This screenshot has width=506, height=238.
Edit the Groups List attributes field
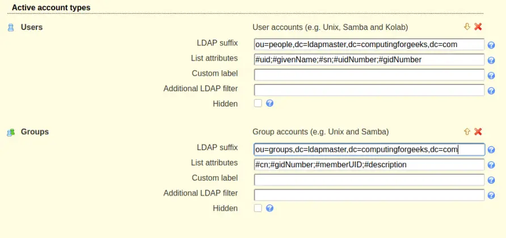pyautogui.click(x=369, y=164)
